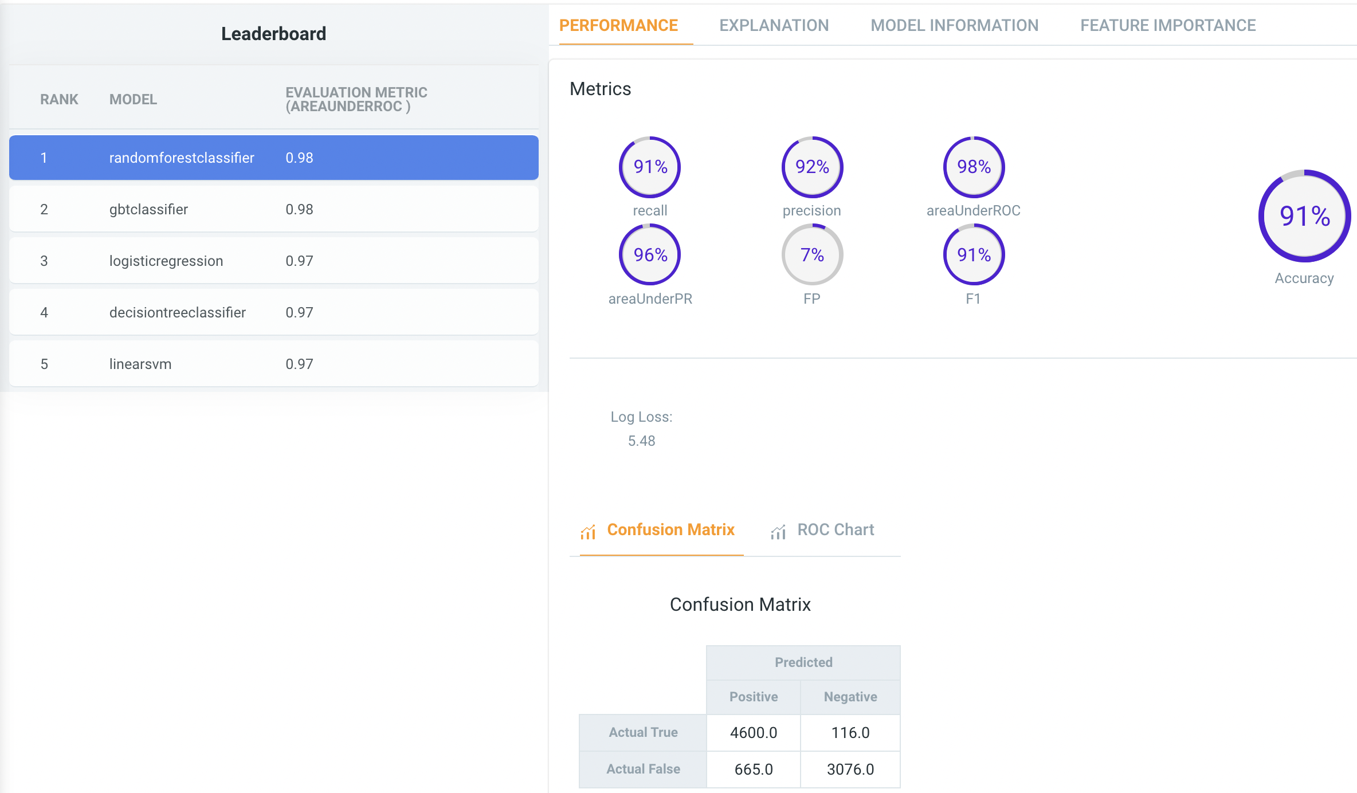This screenshot has width=1357, height=793.
Task: Pick the linearsvm leaderboard entry
Action: coord(273,364)
